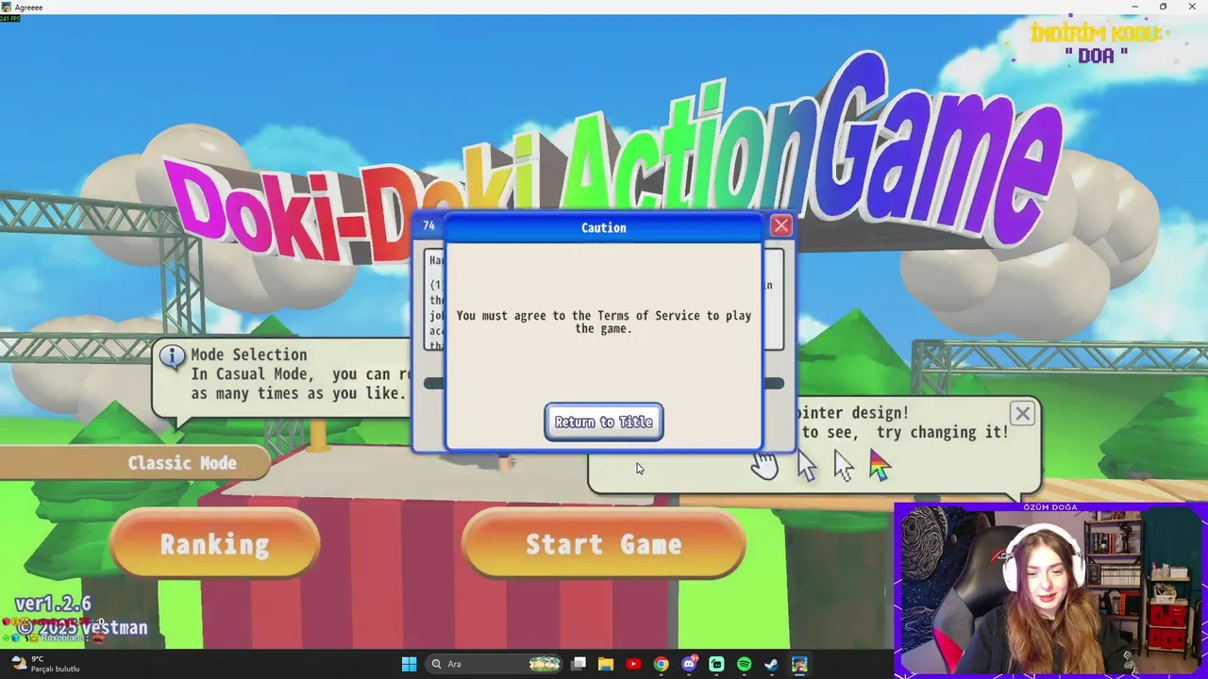
Task: Choose the large white arrow pointer design
Action: [807, 466]
